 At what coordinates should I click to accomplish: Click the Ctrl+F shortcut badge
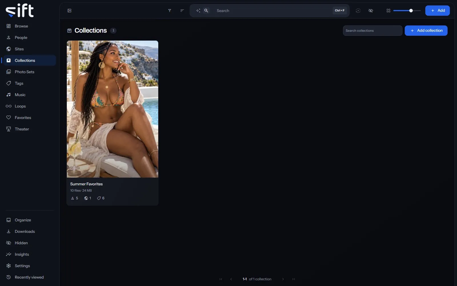pyautogui.click(x=340, y=11)
